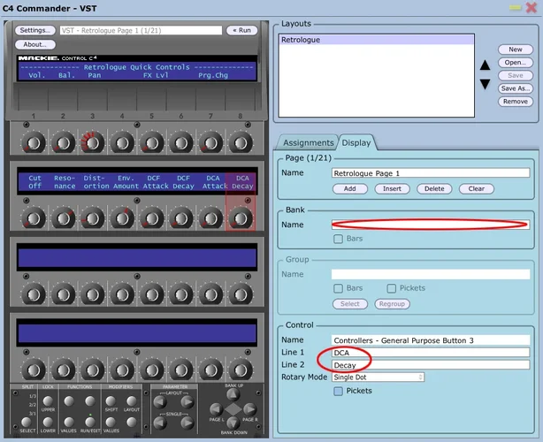Toggle the Pickets checkbox in Group section
Image resolution: width=543 pixels, height=442 pixels.
pos(391,288)
